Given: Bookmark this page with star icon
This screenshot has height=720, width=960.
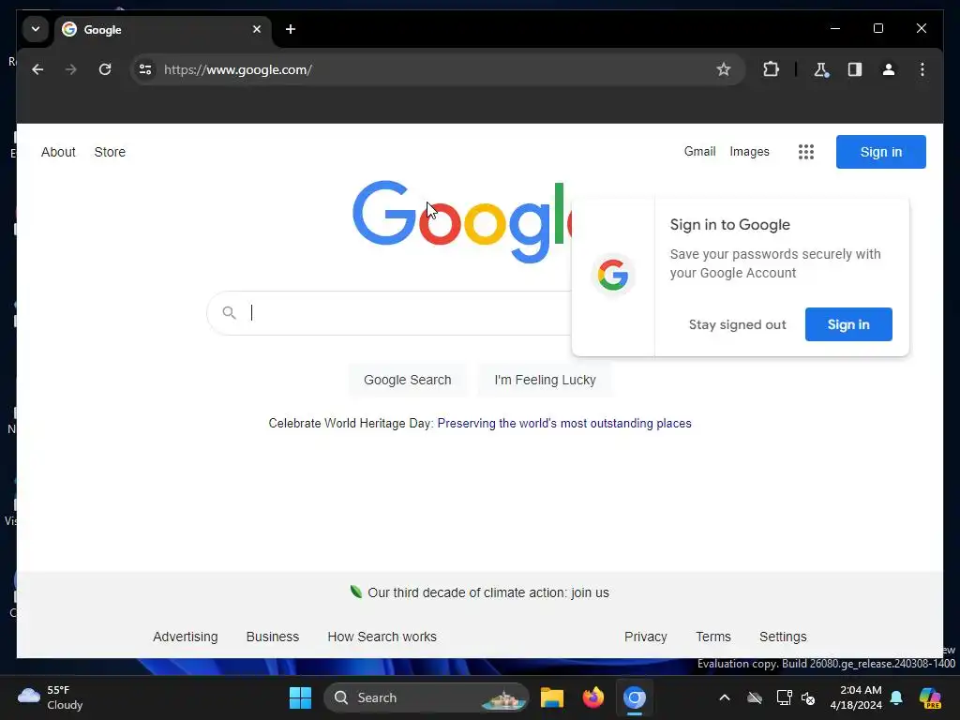Looking at the screenshot, I should pyautogui.click(x=724, y=69).
